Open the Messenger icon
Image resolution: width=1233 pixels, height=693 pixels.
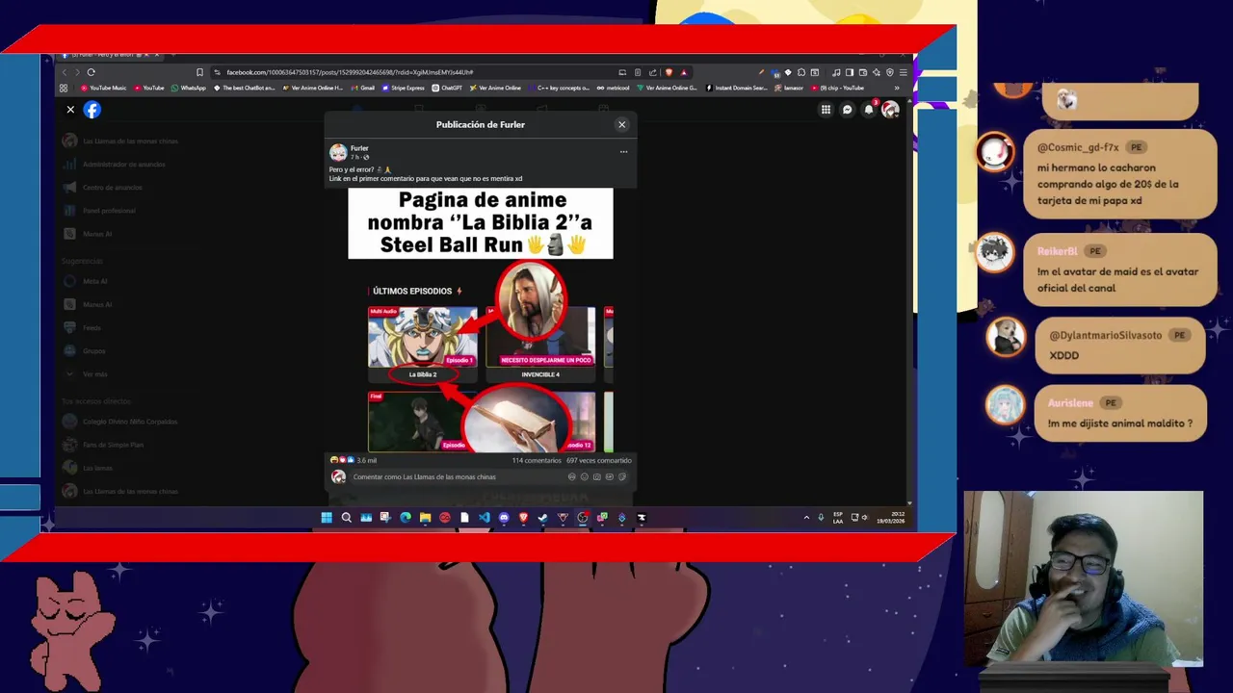(848, 110)
